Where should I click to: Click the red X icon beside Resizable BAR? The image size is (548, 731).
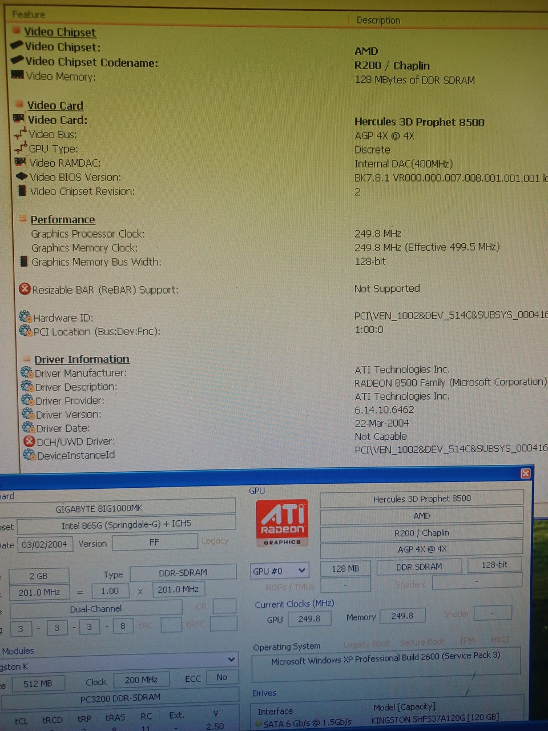click(25, 289)
